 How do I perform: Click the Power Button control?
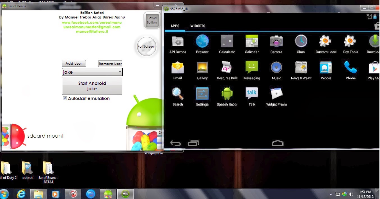pyautogui.click(x=152, y=20)
